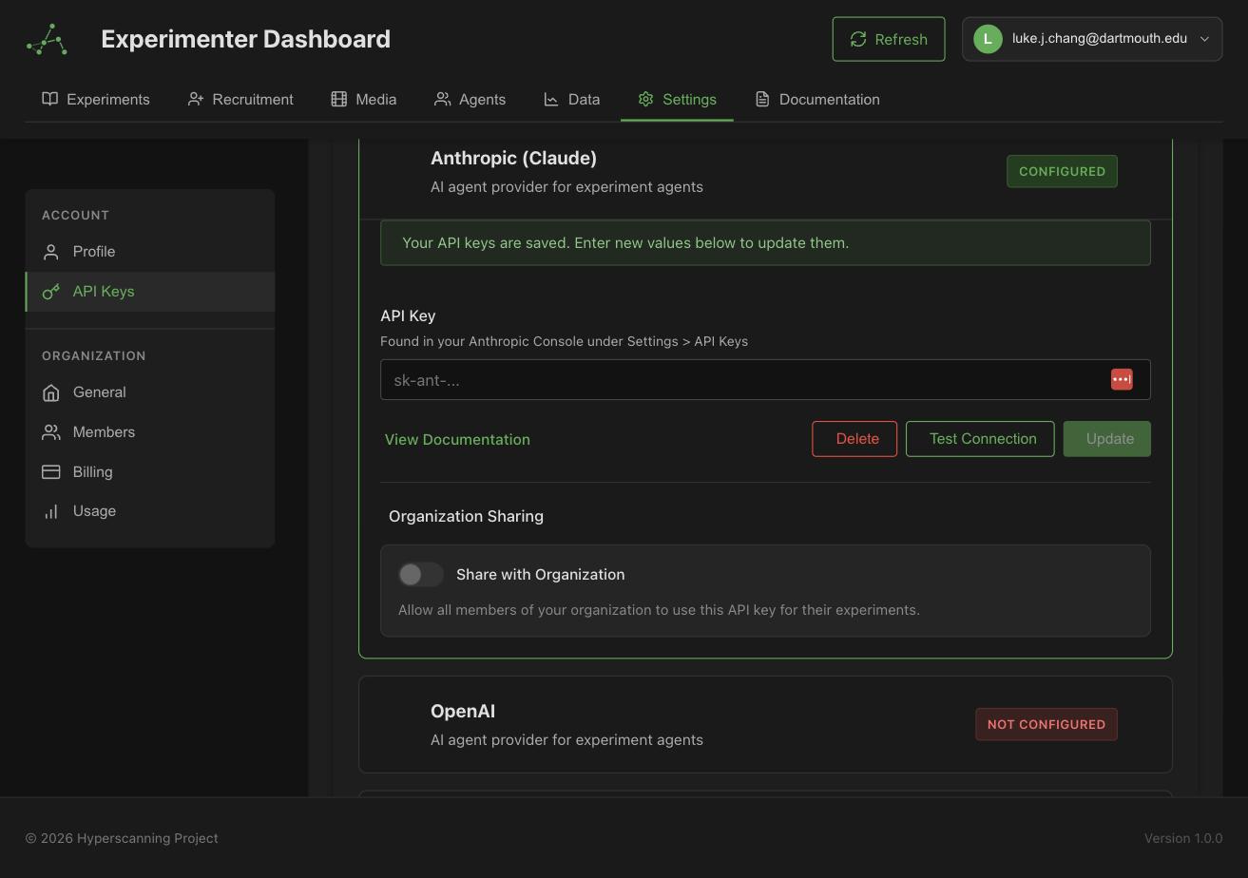Click the Organization Sharing heading
The image size is (1248, 878).
(x=466, y=516)
